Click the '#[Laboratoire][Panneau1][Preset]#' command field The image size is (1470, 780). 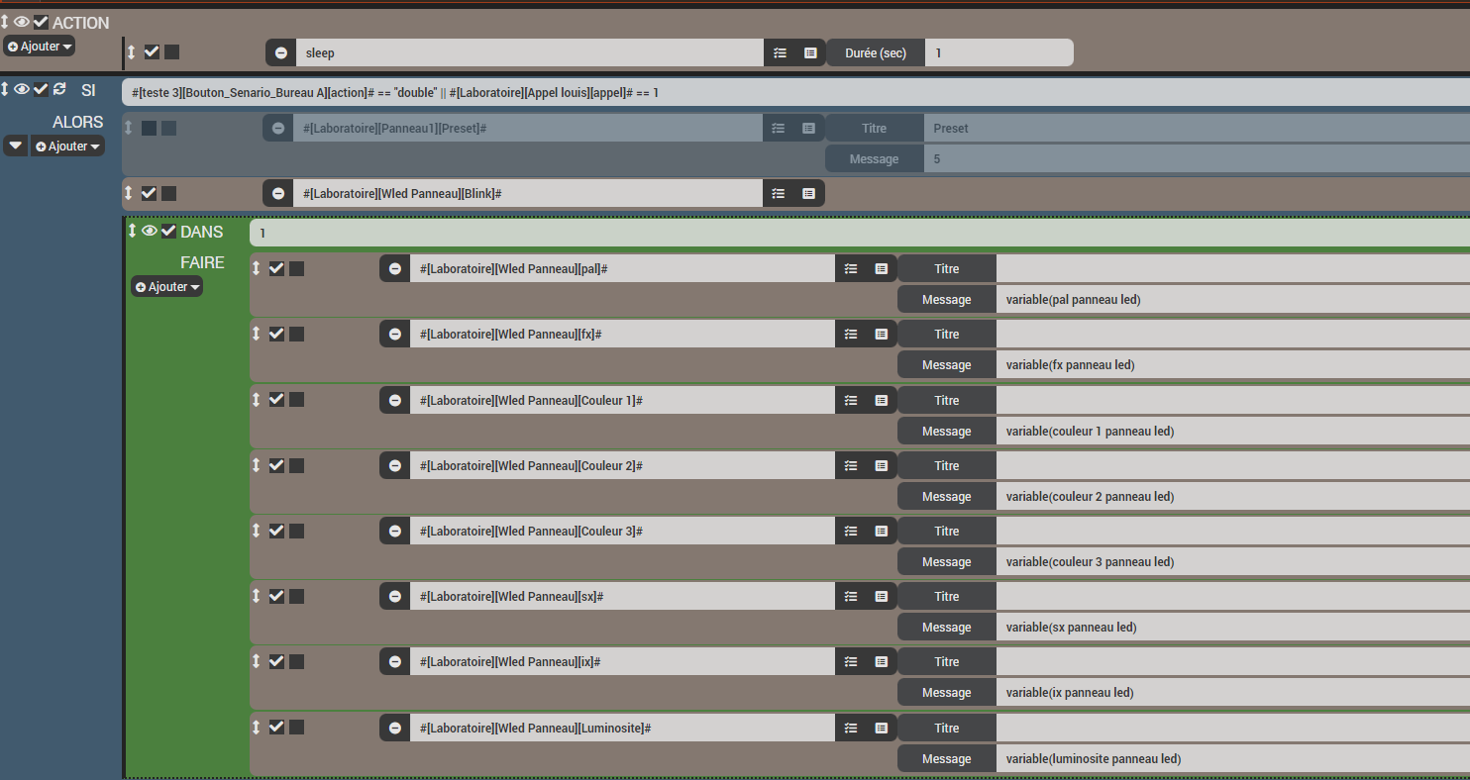[x=528, y=129]
